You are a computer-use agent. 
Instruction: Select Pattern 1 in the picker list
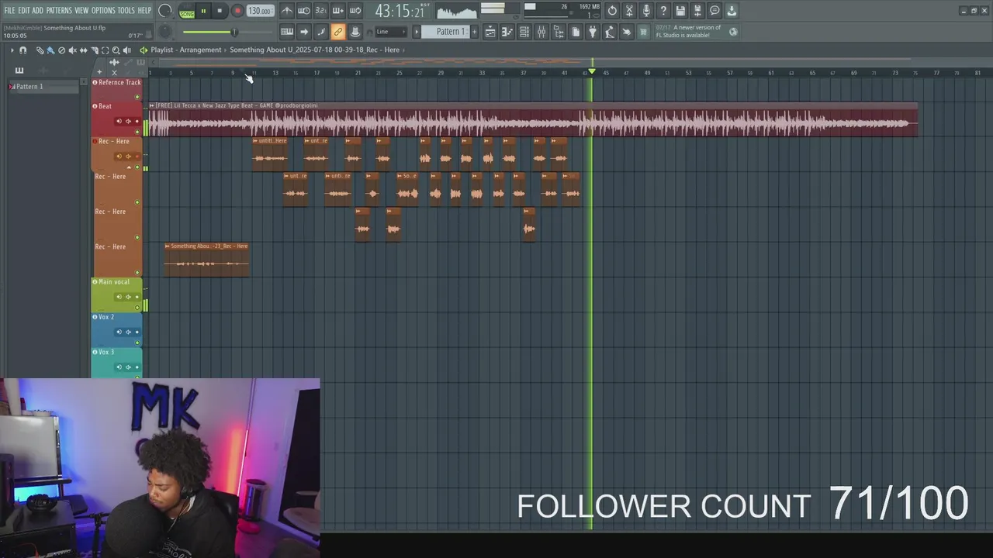click(x=45, y=86)
